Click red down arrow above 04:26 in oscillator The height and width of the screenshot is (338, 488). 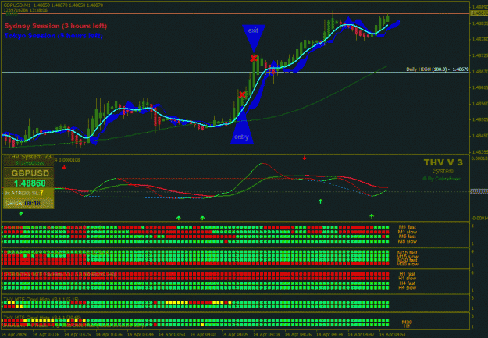pyautogui.click(x=305, y=158)
